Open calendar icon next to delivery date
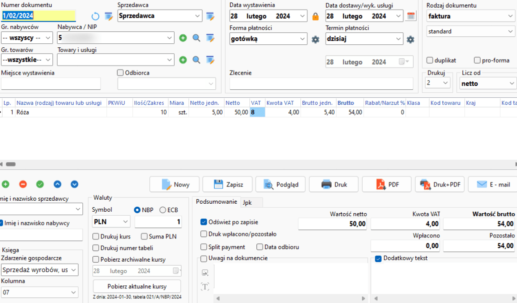This screenshot has height=303, width=517. tap(411, 16)
